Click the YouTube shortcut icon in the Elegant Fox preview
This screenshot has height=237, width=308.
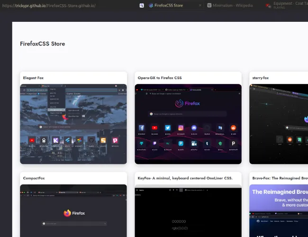click(32, 140)
